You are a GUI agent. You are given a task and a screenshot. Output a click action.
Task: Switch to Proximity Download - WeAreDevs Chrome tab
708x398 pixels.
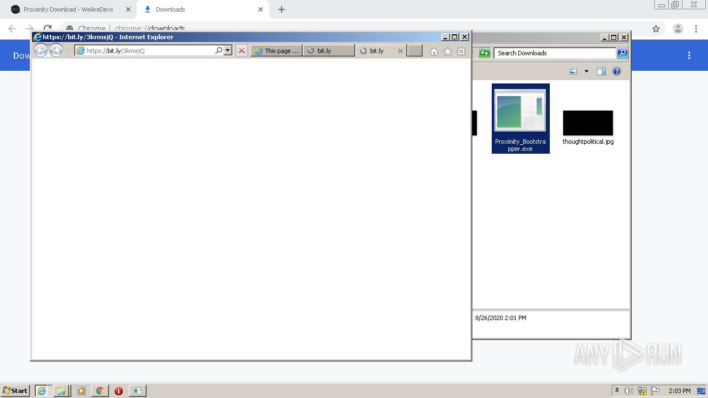pyautogui.click(x=69, y=9)
